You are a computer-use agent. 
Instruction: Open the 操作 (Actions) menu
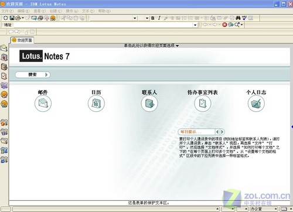point(72,11)
